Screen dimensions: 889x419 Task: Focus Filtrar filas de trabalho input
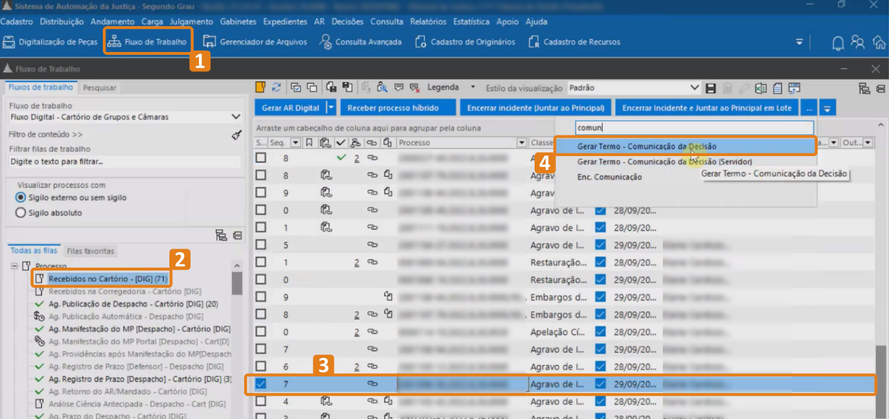click(x=124, y=162)
